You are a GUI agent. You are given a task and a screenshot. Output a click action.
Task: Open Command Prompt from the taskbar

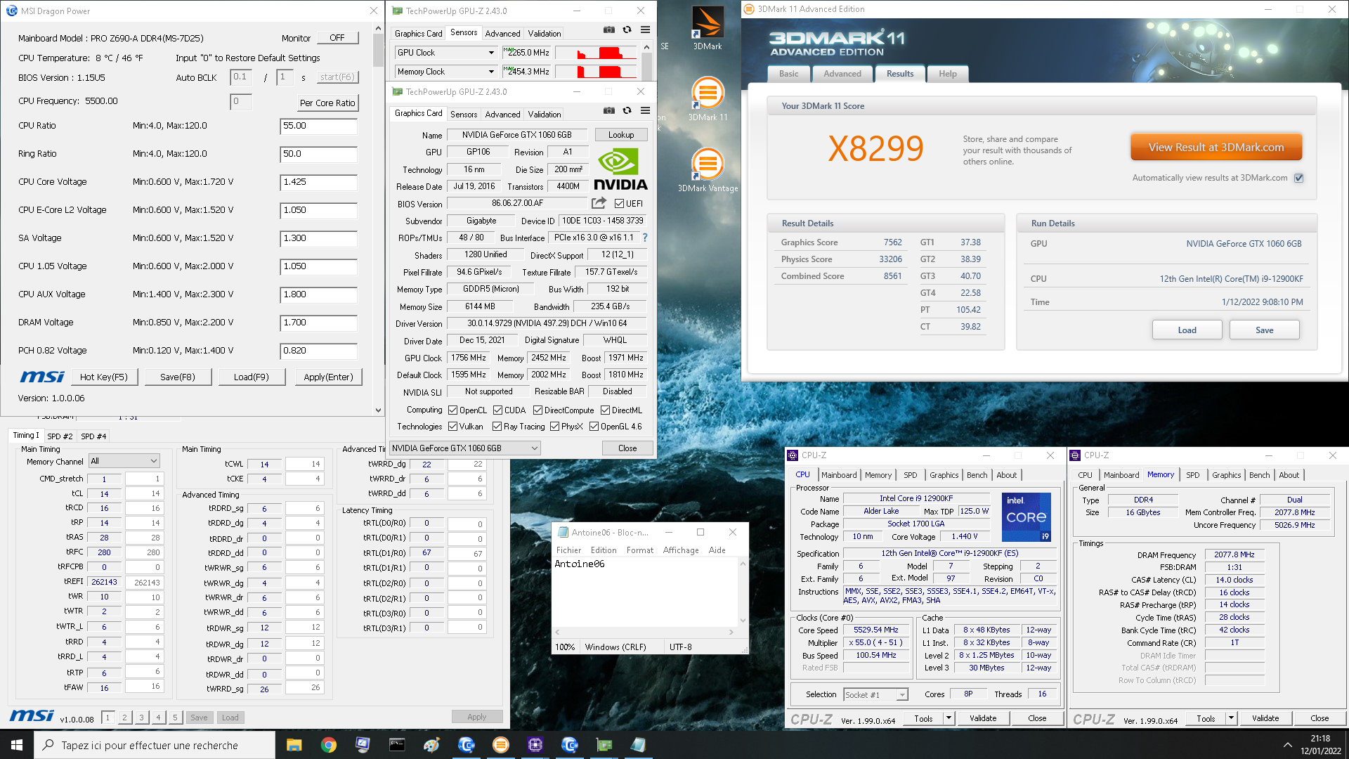pos(397,745)
